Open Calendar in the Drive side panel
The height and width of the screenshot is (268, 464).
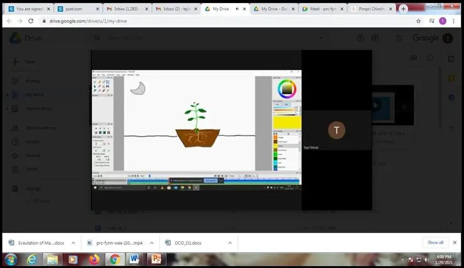(x=451, y=59)
